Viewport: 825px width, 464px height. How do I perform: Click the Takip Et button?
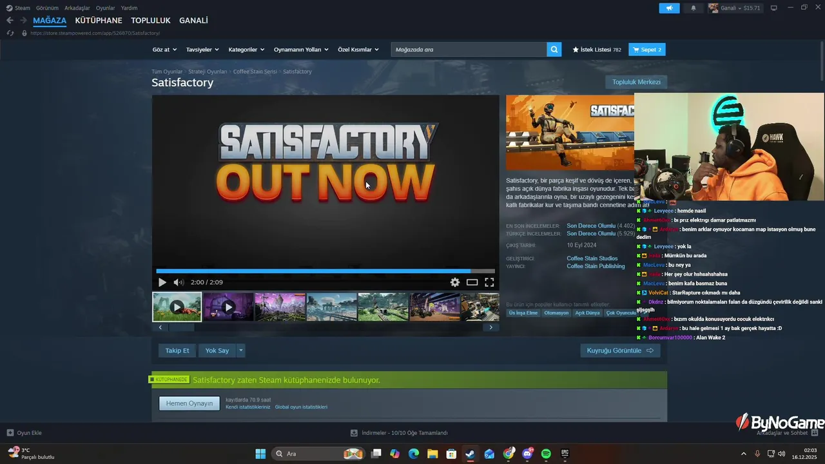coord(177,351)
